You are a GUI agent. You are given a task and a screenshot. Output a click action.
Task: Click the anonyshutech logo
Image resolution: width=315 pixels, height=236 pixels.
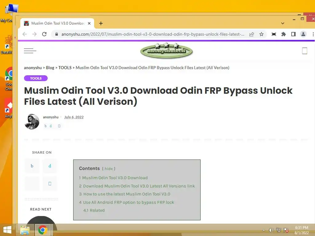[x=166, y=50]
